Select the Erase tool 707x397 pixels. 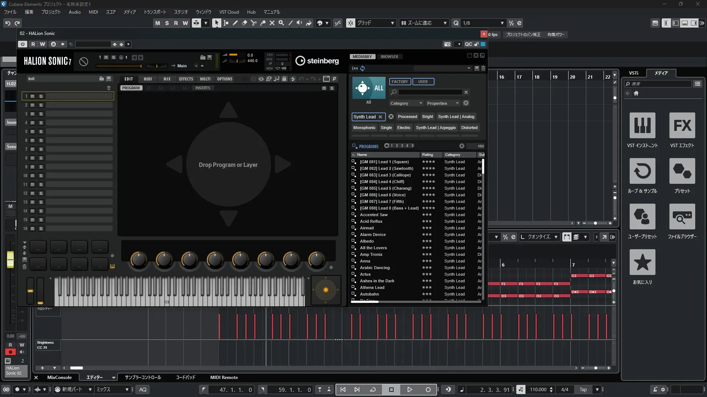pos(244,23)
